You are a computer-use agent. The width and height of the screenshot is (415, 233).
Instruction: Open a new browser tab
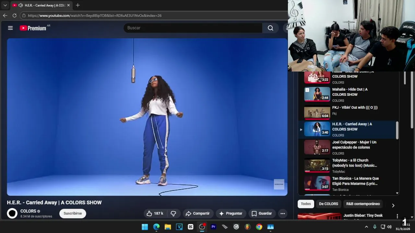click(x=77, y=5)
